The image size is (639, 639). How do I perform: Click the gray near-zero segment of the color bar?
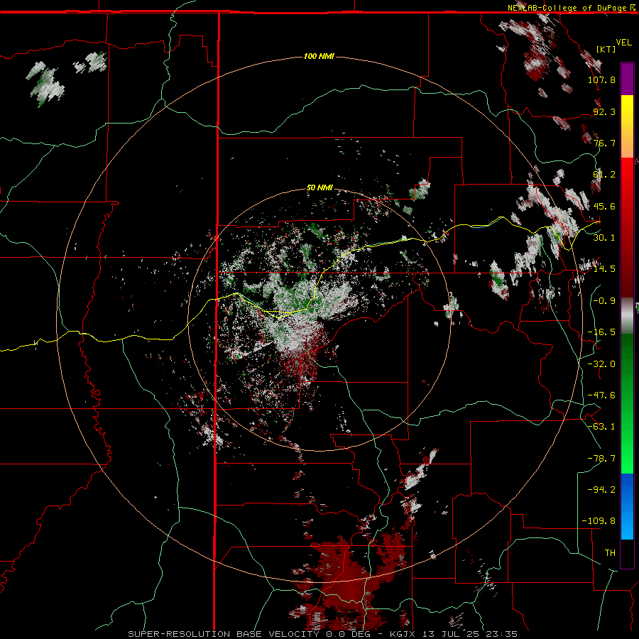click(627, 316)
